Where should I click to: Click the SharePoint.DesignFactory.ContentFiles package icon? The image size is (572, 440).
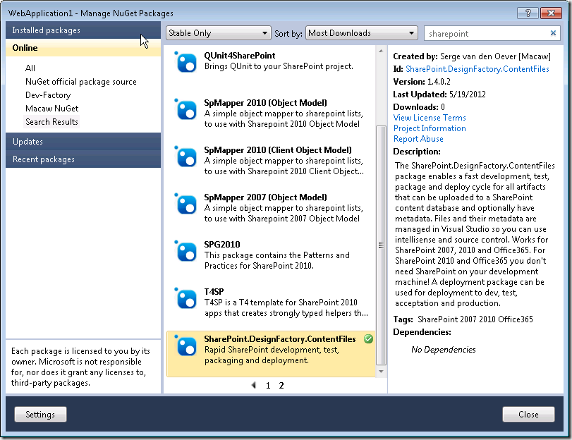click(x=186, y=346)
